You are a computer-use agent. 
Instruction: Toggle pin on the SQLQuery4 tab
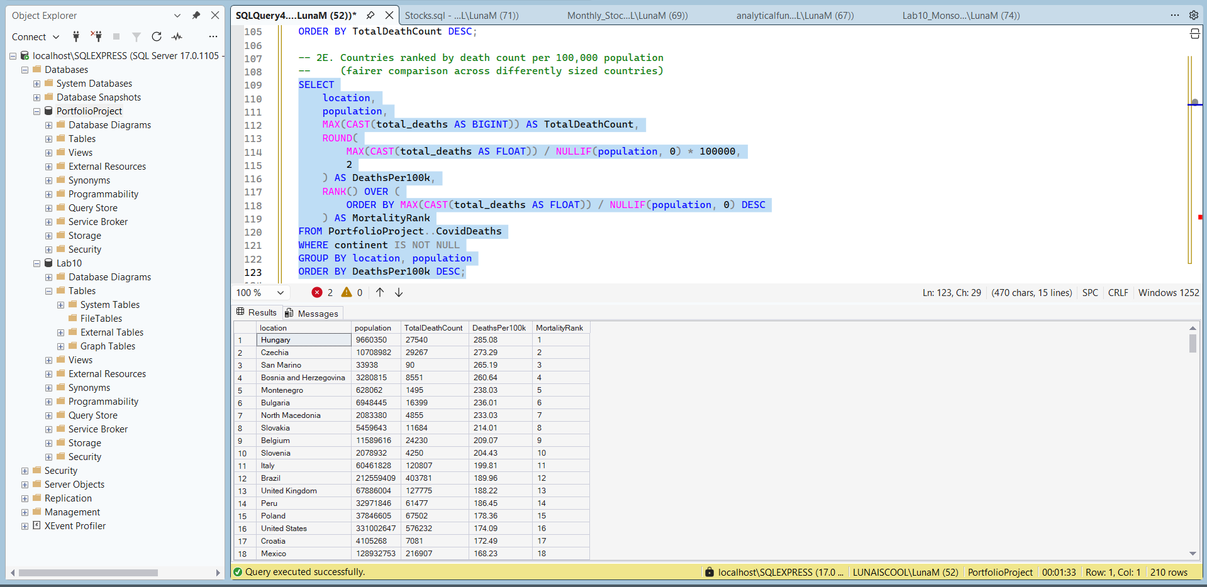370,15
